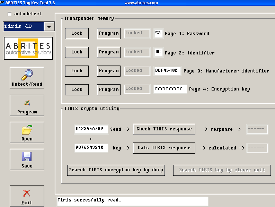Lock Page 4 Encryption key
The image size is (275, 207).
[x=77, y=90]
